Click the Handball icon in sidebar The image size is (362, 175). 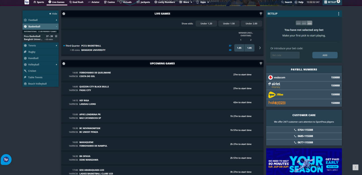point(25,58)
